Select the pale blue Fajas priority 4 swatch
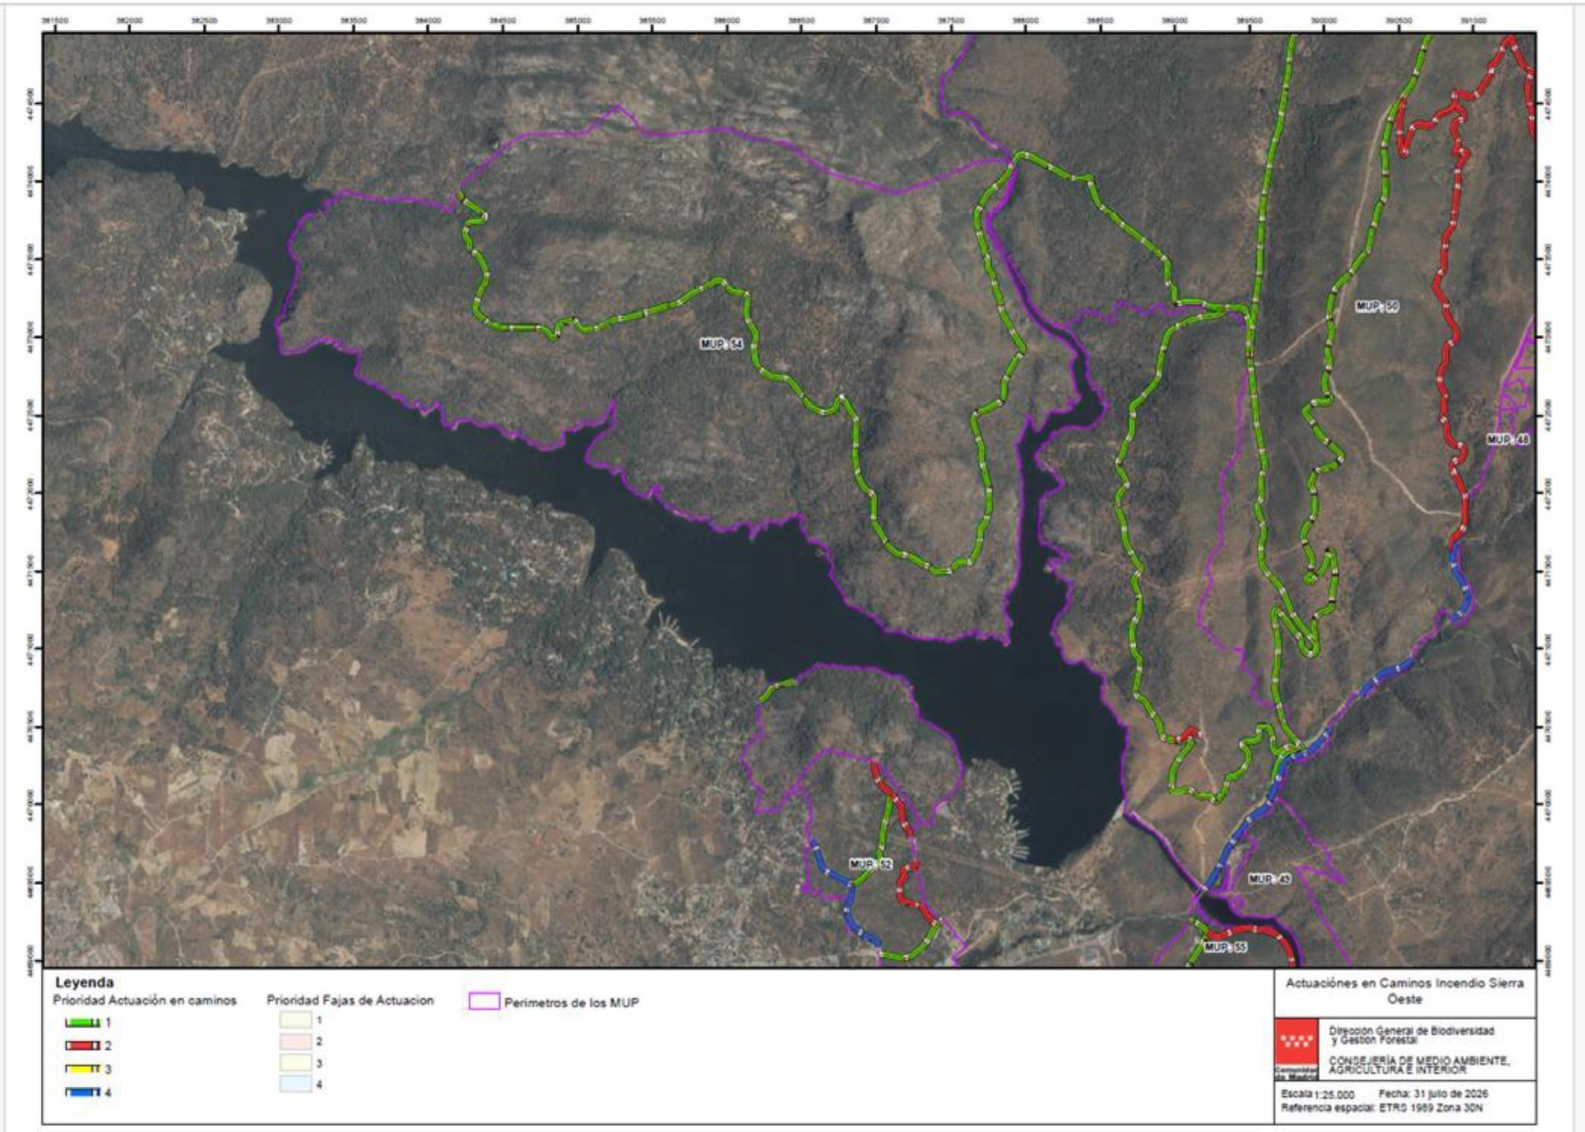Viewport: 1585px width, 1132px height. pos(296,1084)
